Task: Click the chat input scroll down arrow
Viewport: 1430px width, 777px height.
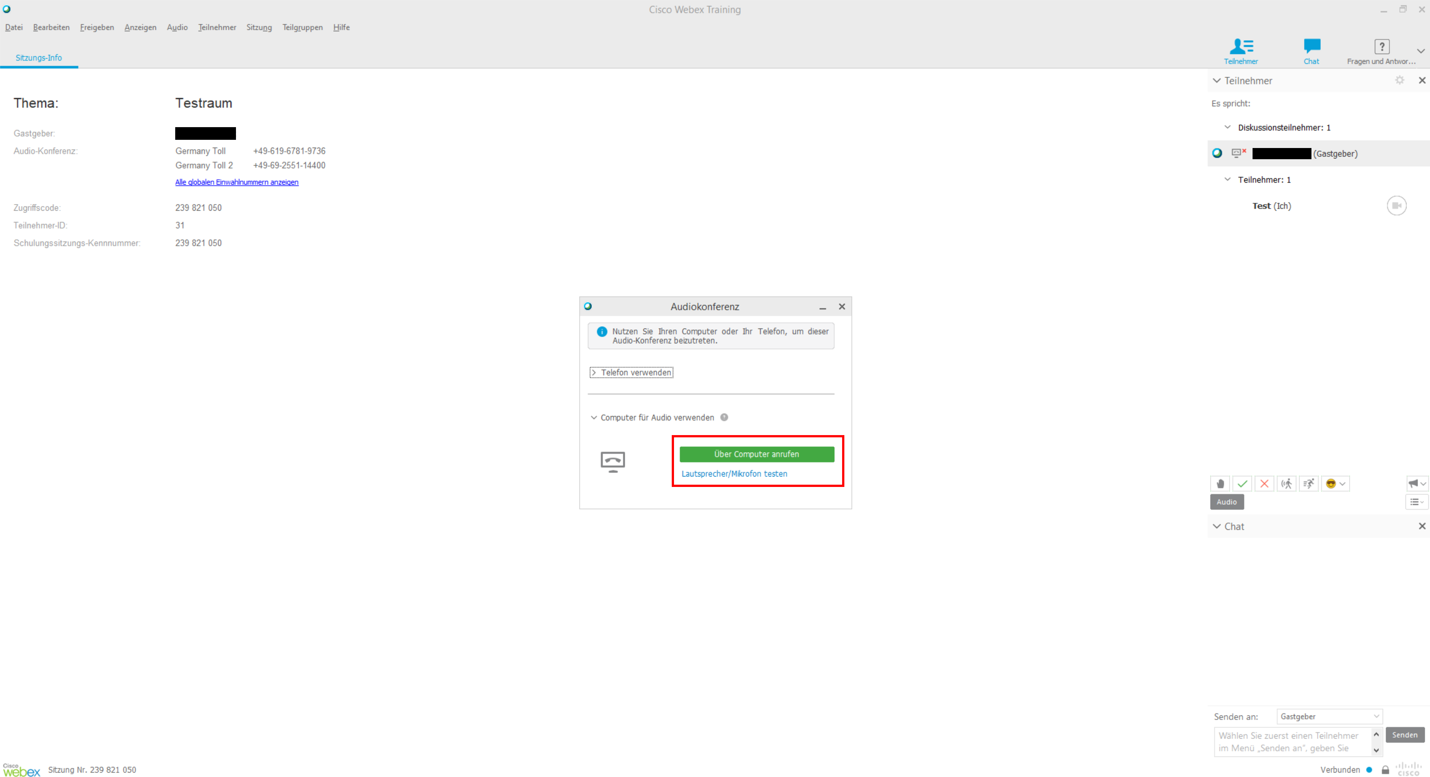Action: tap(1377, 750)
